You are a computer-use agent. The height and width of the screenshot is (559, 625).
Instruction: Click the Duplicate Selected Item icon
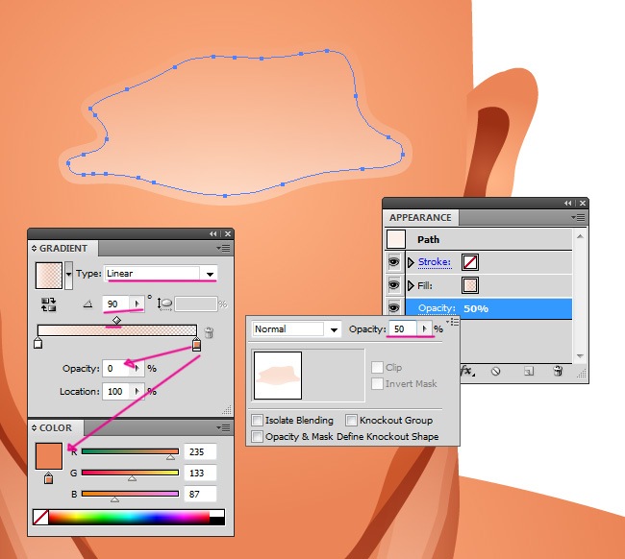coord(529,372)
